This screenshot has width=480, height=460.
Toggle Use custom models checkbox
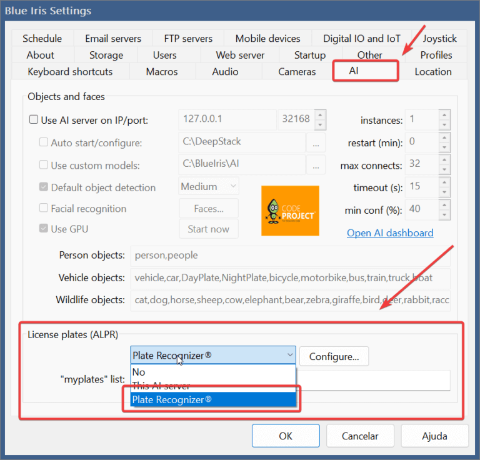tap(44, 164)
